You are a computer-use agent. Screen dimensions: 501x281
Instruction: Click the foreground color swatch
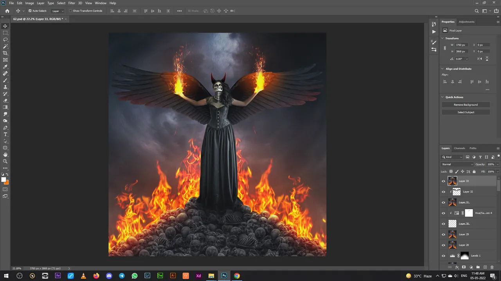[4, 180]
